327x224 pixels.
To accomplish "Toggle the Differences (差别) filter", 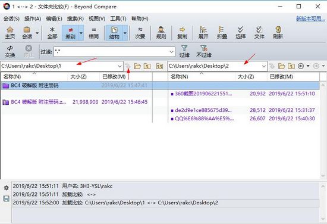I will tap(70, 33).
